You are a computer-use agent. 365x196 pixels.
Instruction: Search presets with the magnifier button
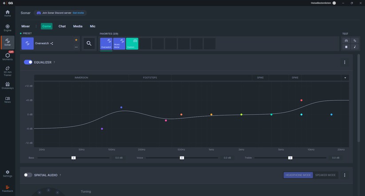pos(89,43)
